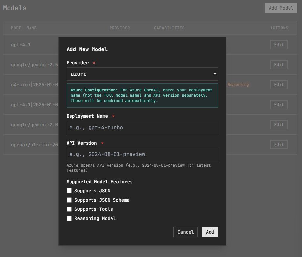The height and width of the screenshot is (257, 302).
Task: Click the Deployment Name input field
Action: pyautogui.click(x=142, y=128)
